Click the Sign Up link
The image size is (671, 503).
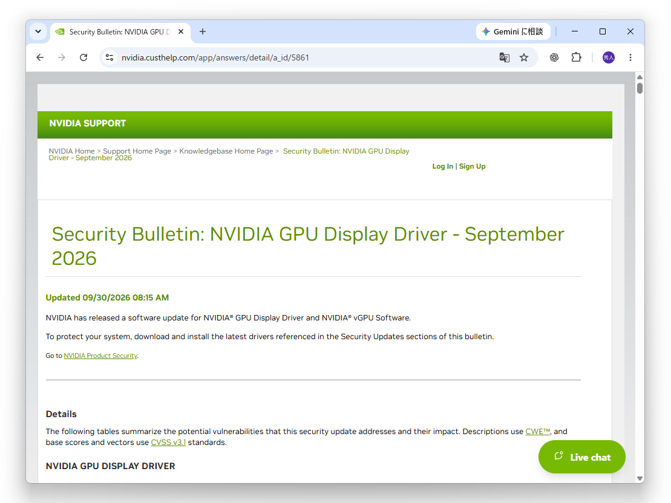472,166
